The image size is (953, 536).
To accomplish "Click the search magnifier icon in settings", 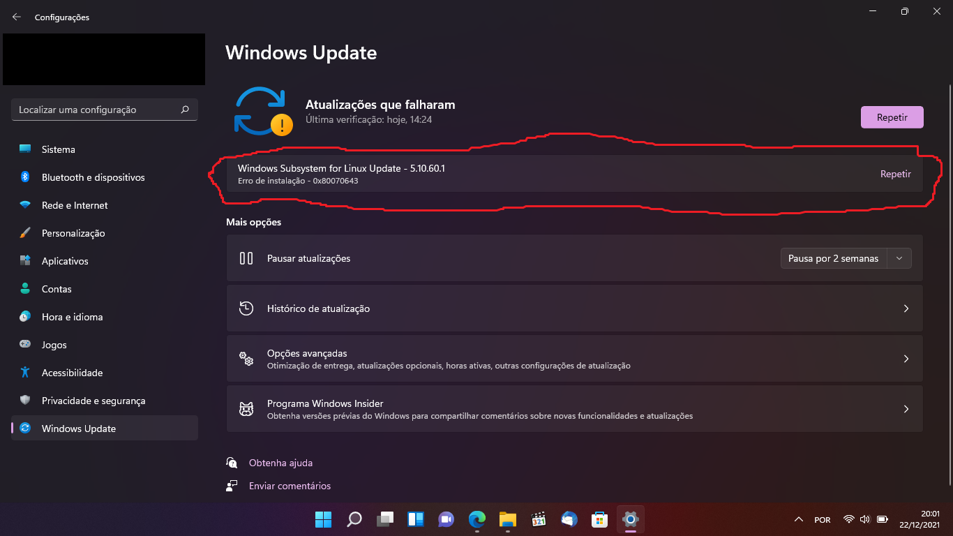I will coord(185,110).
